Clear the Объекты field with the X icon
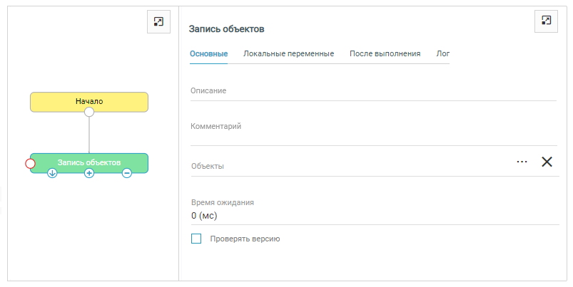This screenshot has height=287, width=573. [x=547, y=162]
